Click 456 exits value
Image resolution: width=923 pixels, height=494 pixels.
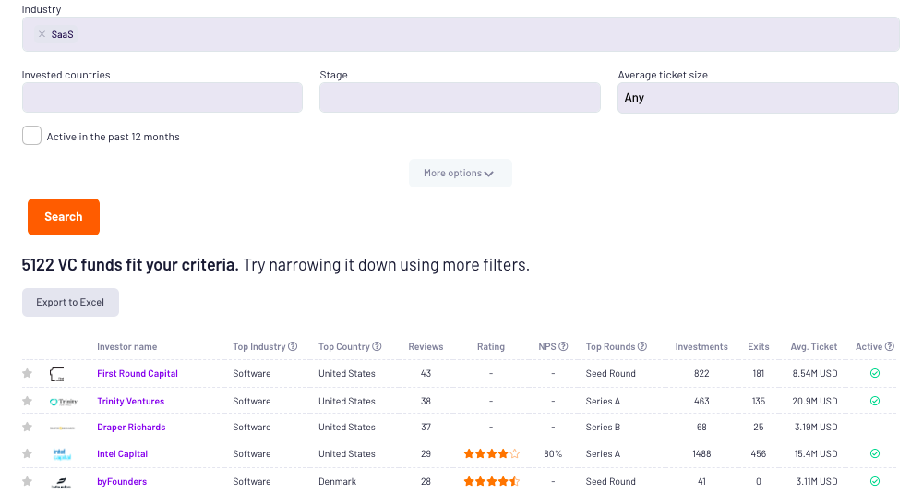point(758,453)
